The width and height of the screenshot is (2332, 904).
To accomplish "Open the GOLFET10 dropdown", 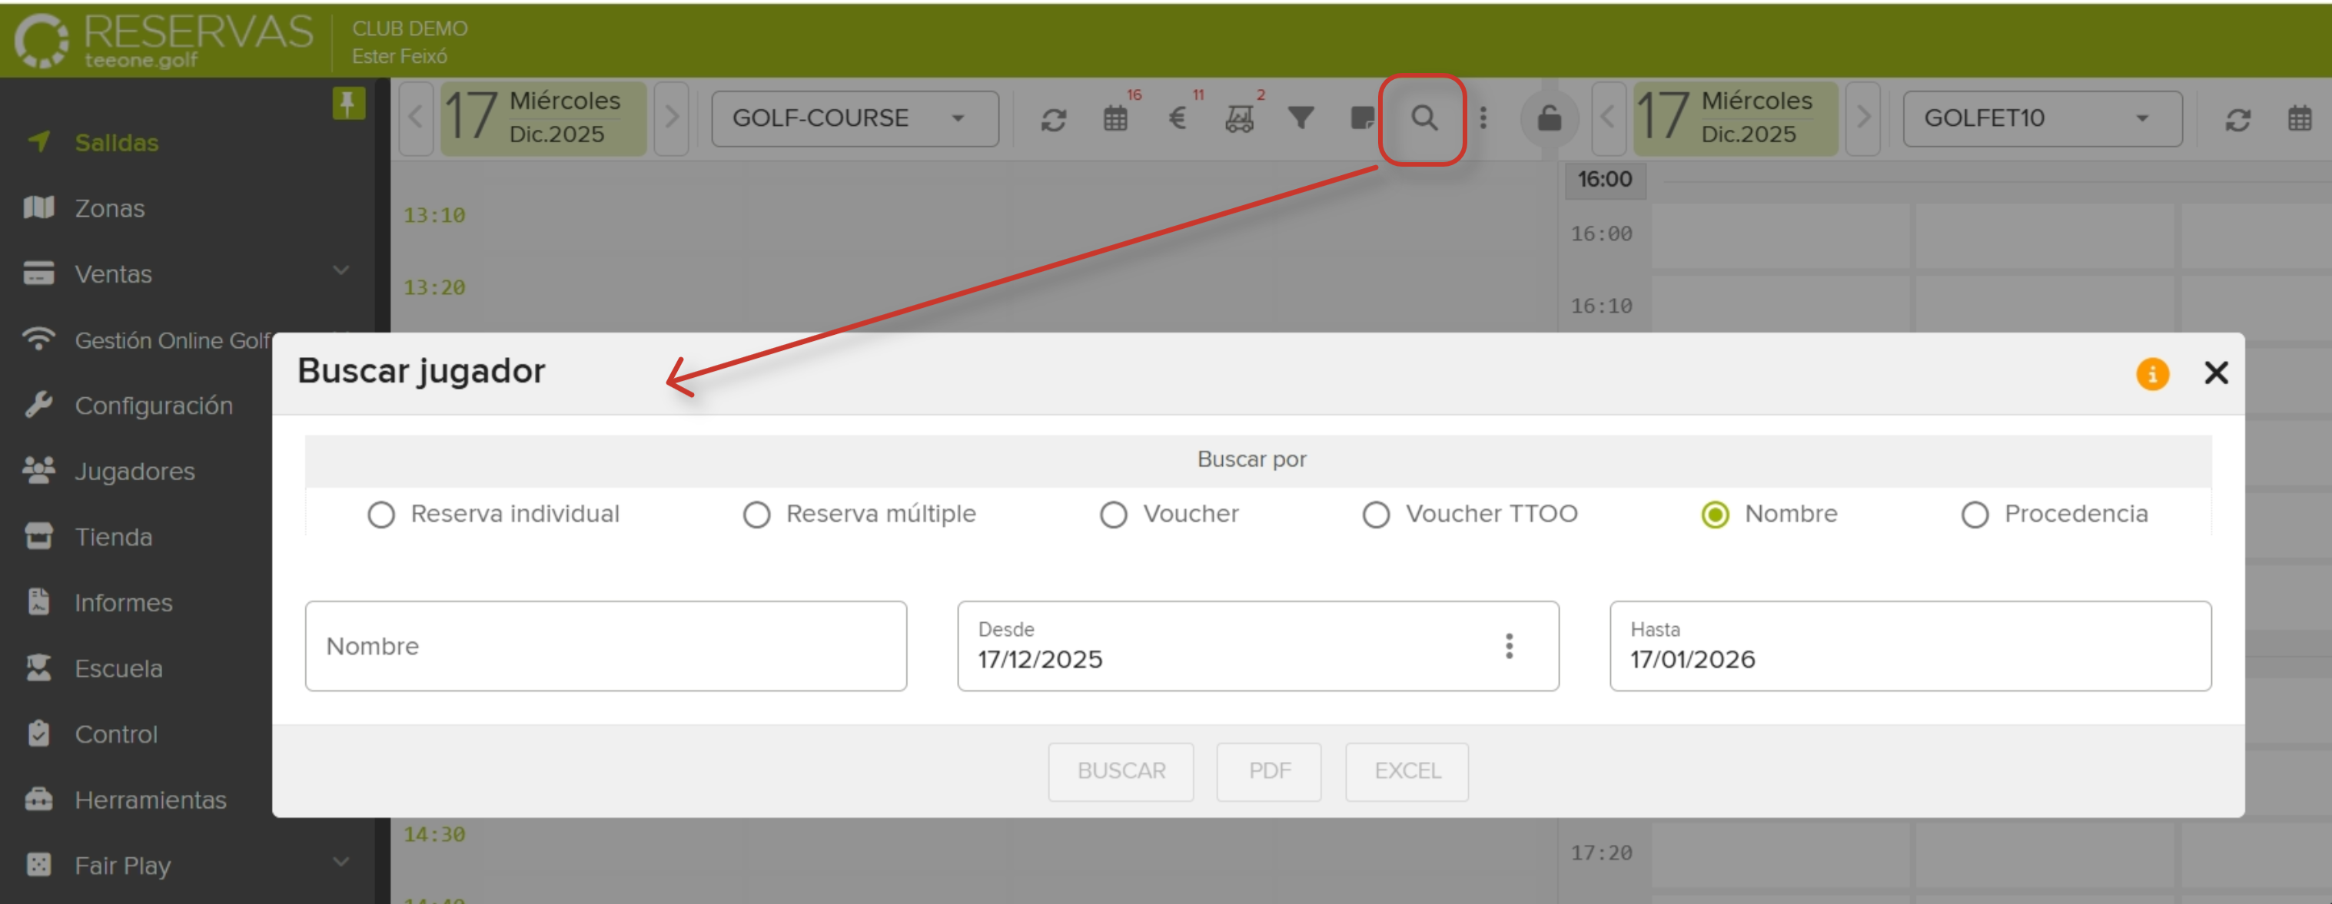I will click(x=2041, y=118).
